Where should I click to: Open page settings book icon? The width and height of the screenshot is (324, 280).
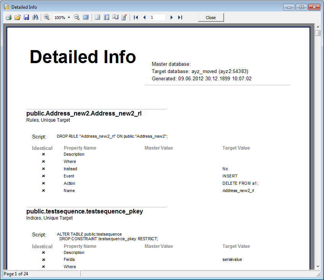pyautogui.click(x=115, y=18)
